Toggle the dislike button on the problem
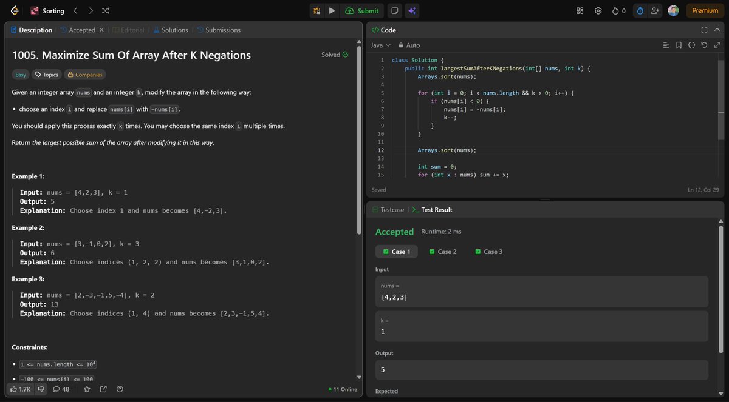The image size is (729, 402). coord(41,389)
